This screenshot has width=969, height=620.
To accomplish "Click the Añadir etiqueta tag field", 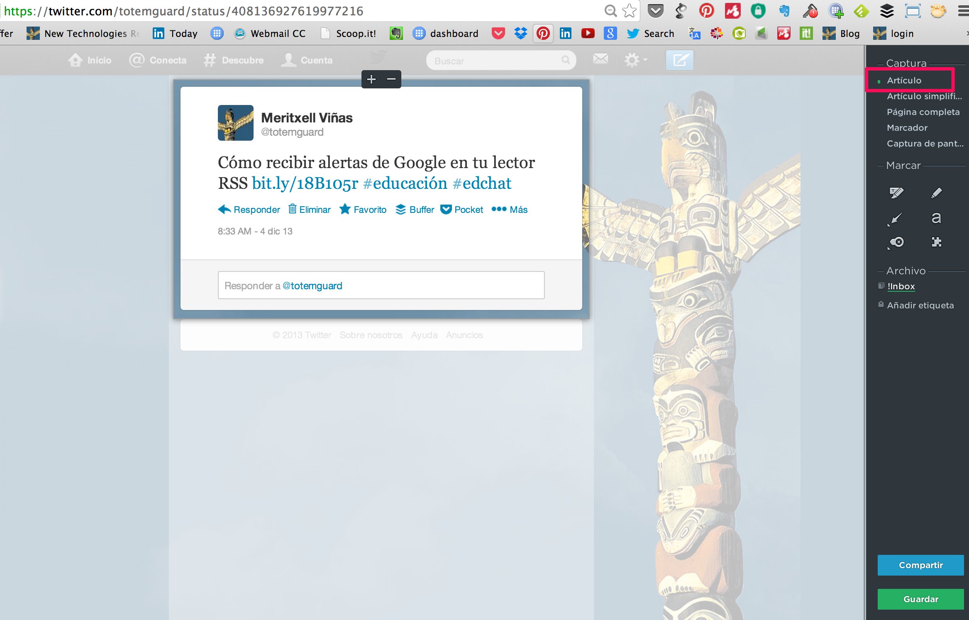I will 920,305.
